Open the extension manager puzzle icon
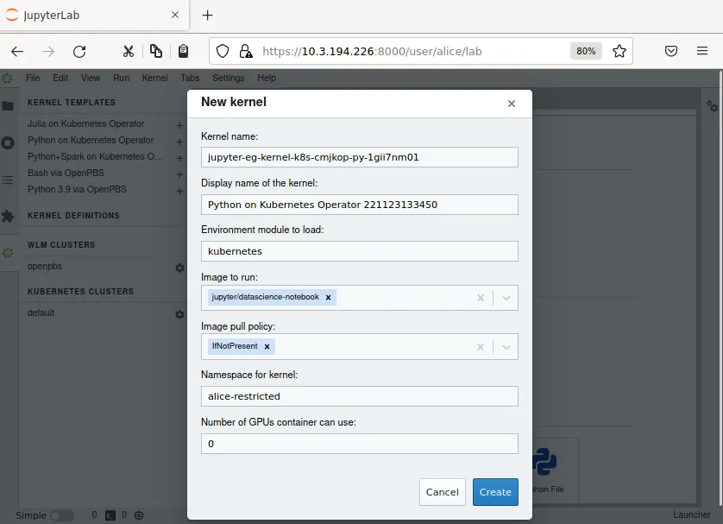The width and height of the screenshot is (723, 524). pyautogui.click(x=8, y=216)
